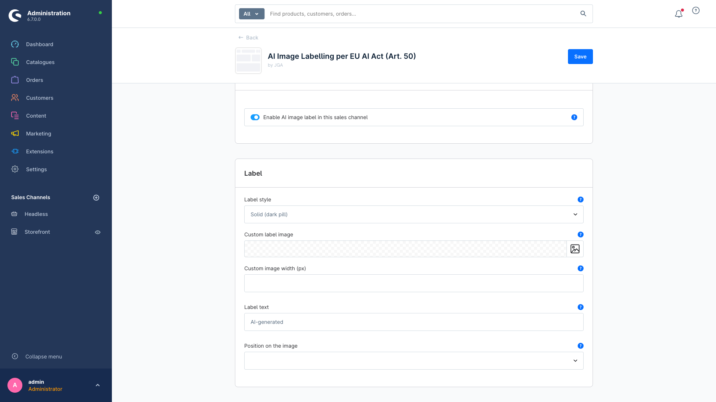The image size is (716, 402).
Task: Add a new sales channel with plus icon
Action: click(96, 198)
